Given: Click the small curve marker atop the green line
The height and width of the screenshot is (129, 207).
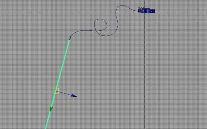Looking at the screenshot, I should [70, 38].
